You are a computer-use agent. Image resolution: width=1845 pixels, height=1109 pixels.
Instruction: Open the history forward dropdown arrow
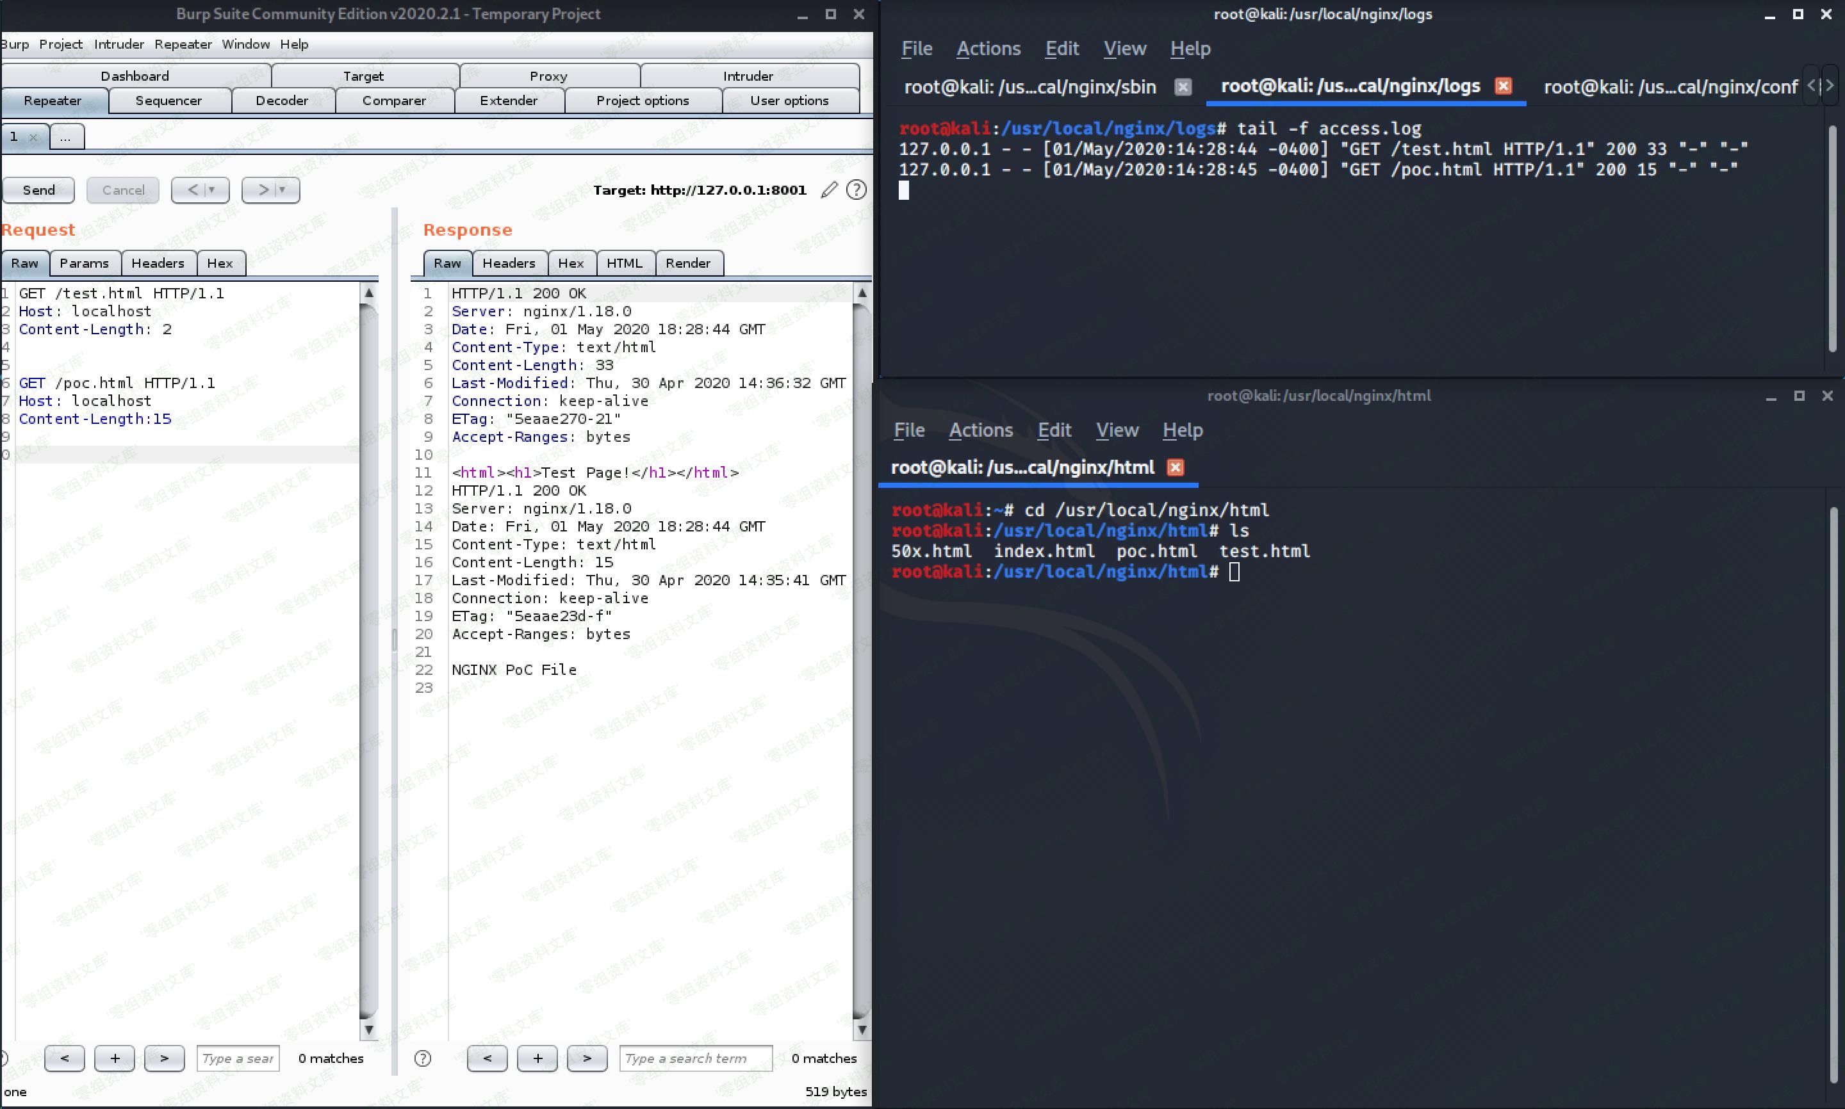(283, 190)
